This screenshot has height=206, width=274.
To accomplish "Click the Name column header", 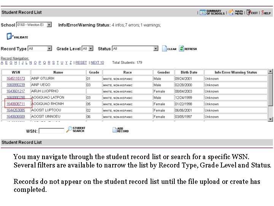I will coord(58,72).
